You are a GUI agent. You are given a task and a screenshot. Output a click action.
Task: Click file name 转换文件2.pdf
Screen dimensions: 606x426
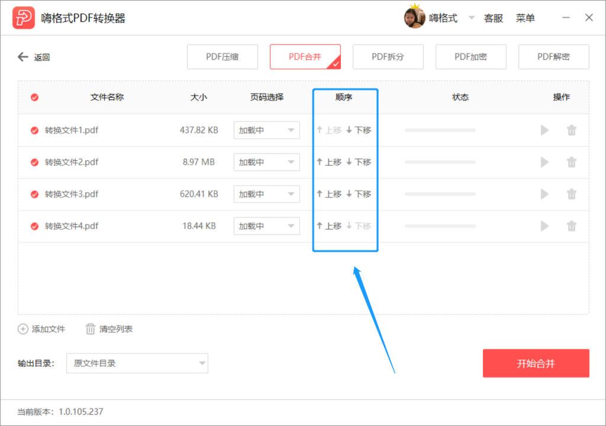coord(72,162)
